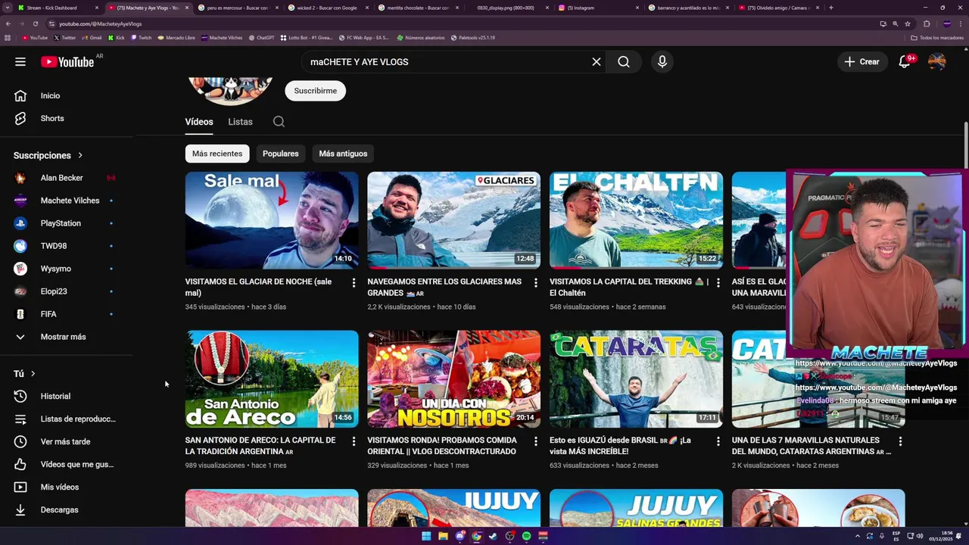The height and width of the screenshot is (545, 969).
Task: Open Ver más tarde
Action: coord(66,441)
